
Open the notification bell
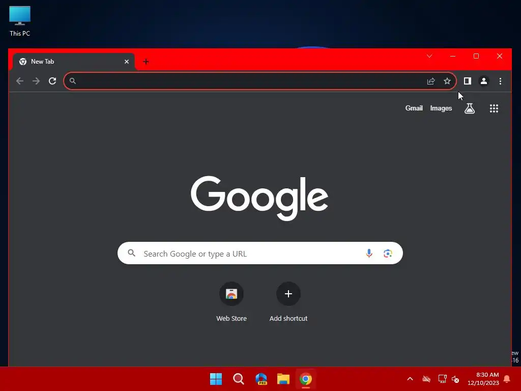(507, 379)
